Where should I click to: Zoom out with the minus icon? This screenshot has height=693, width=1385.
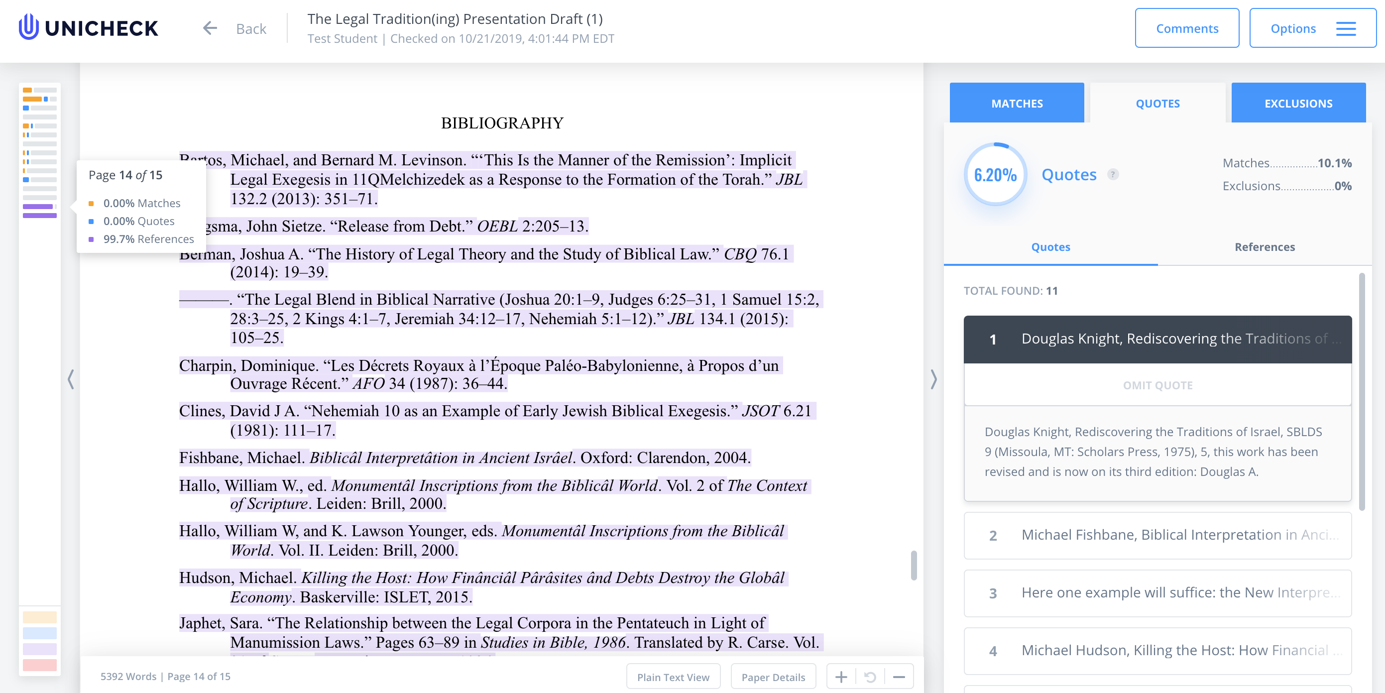click(x=899, y=677)
